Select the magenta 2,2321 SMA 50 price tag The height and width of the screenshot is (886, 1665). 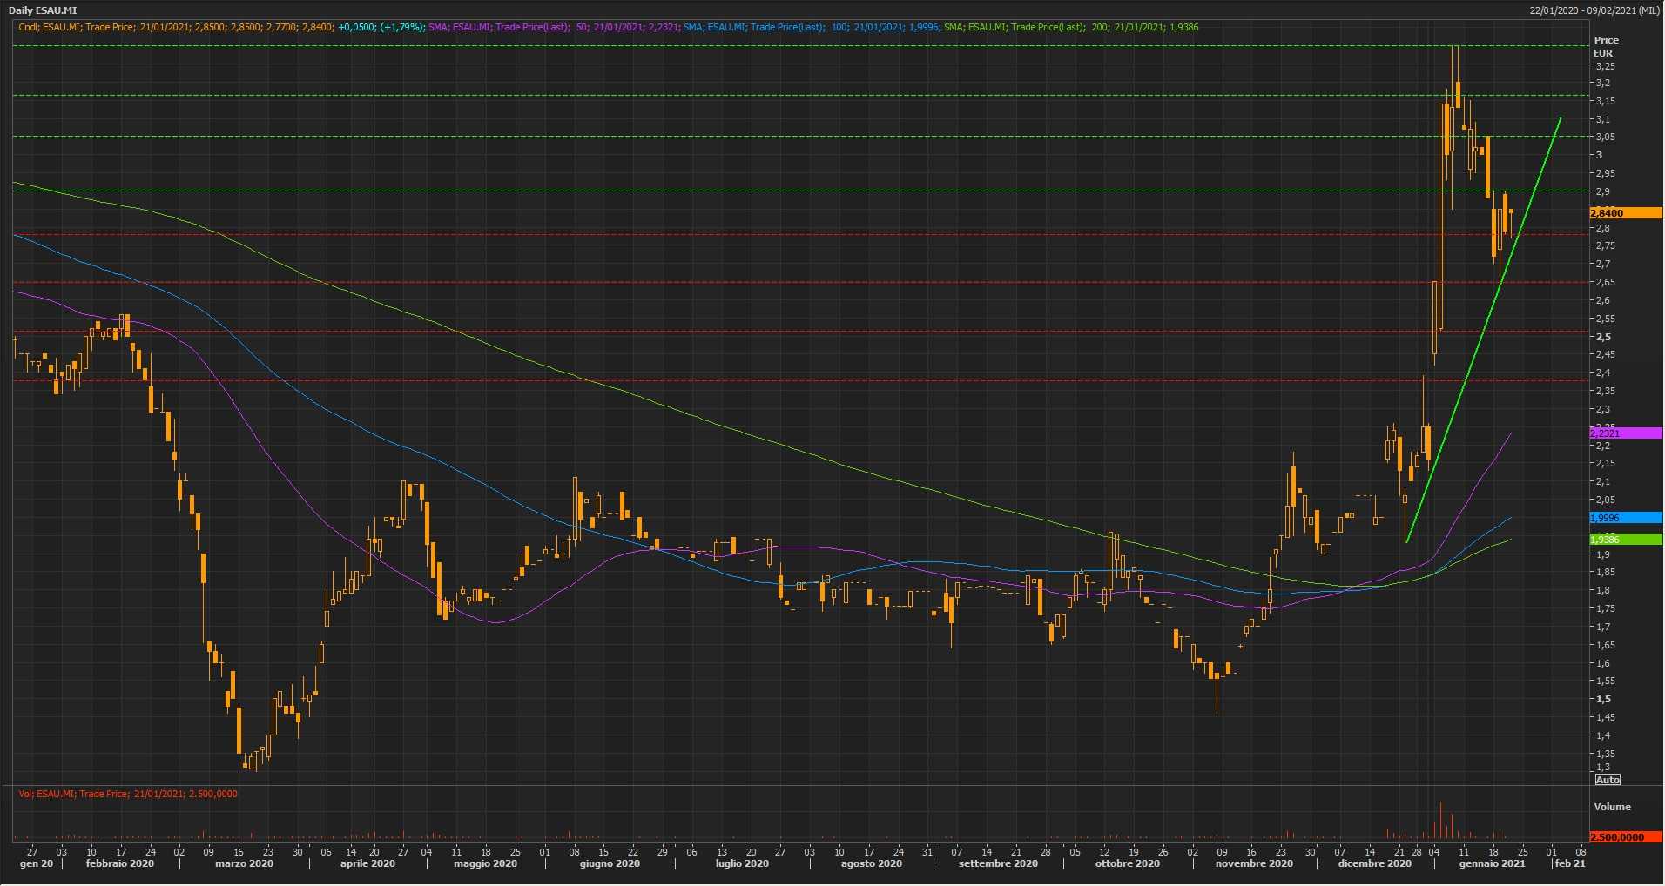[1625, 433]
